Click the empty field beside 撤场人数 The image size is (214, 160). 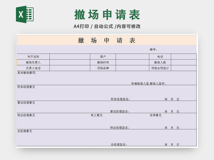click(x=184, y=62)
